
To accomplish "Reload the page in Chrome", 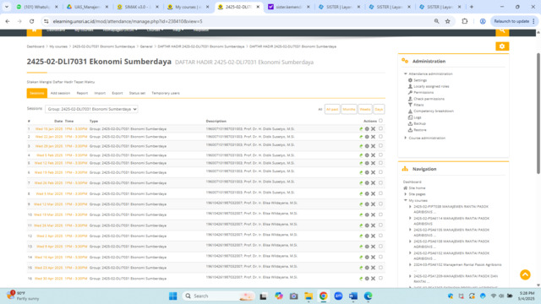I will pyautogui.click(x=32, y=21).
